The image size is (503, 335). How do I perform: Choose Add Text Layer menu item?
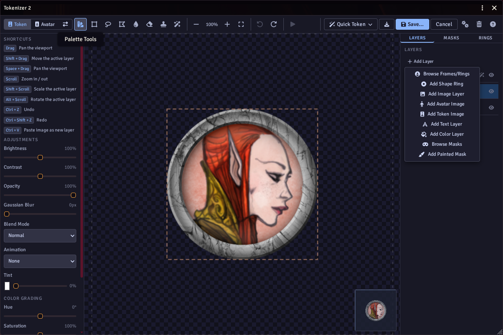[x=442, y=124]
